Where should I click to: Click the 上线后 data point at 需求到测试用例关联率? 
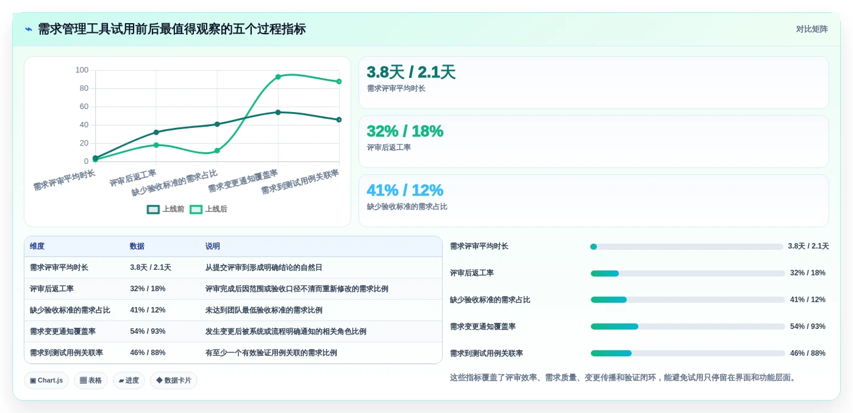point(339,81)
